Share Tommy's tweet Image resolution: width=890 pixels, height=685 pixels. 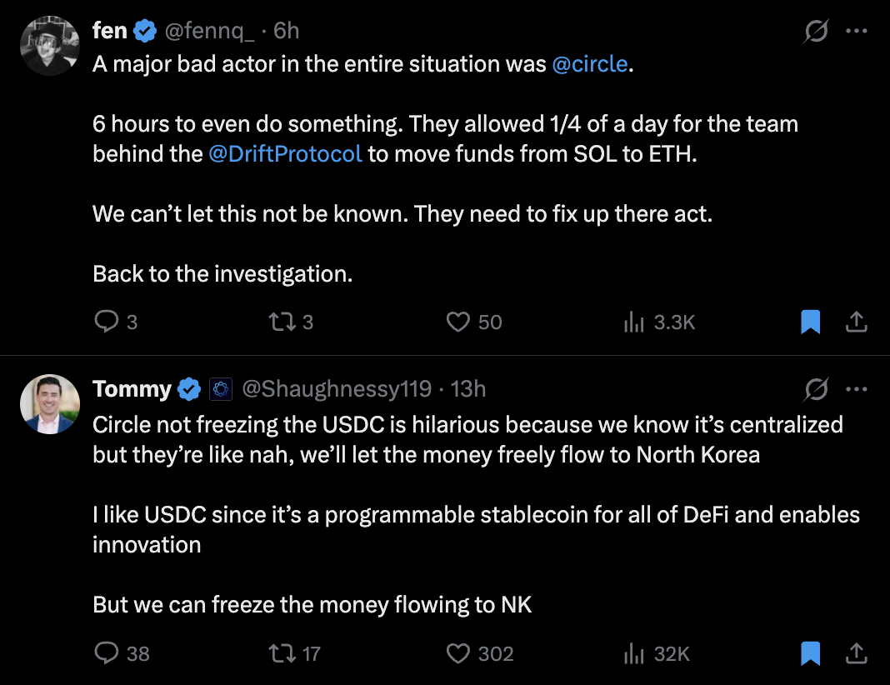coord(857,653)
